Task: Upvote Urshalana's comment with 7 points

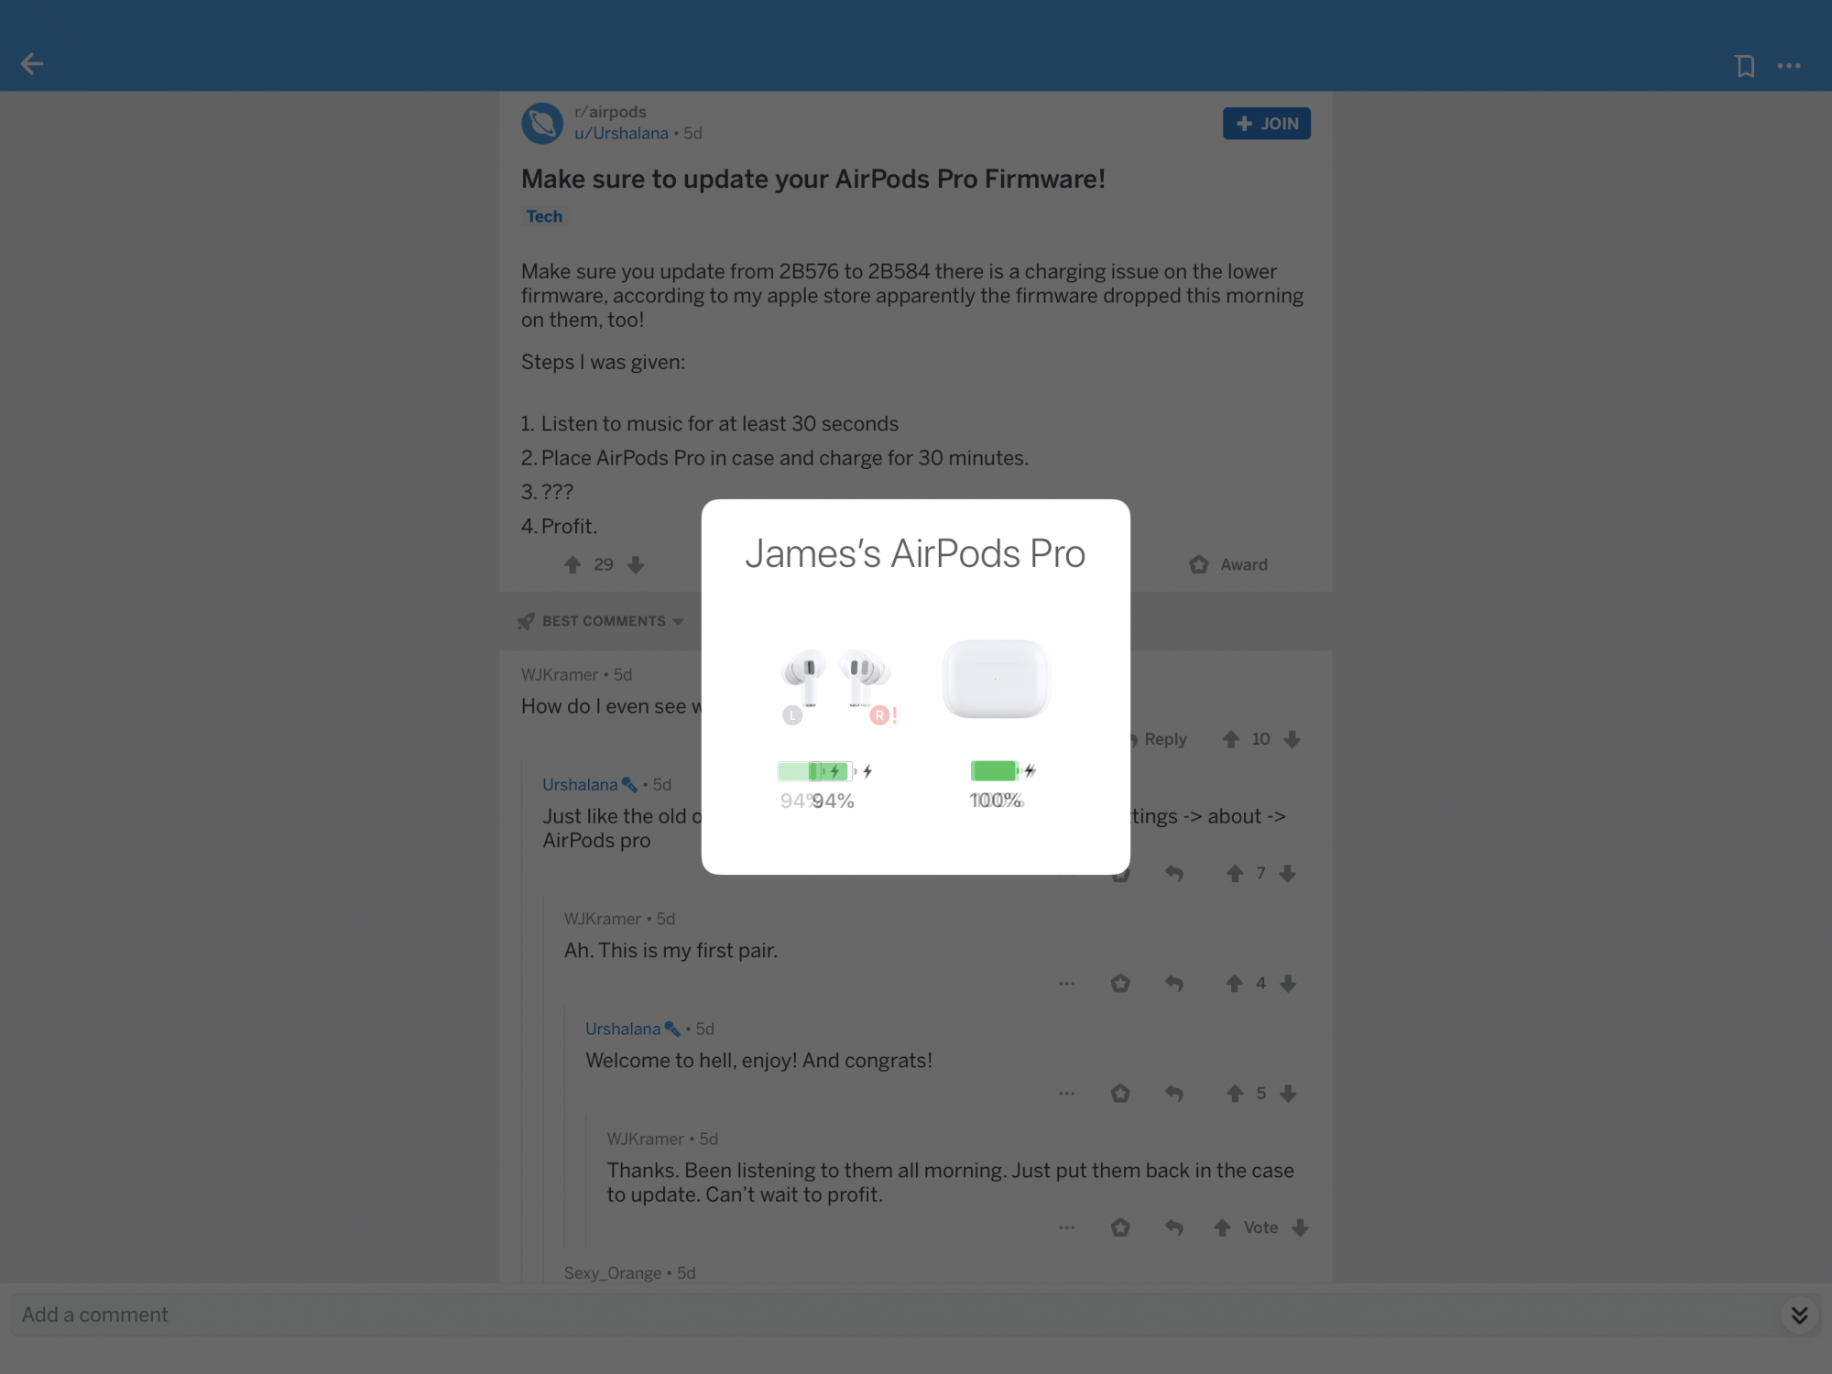Action: [1235, 874]
